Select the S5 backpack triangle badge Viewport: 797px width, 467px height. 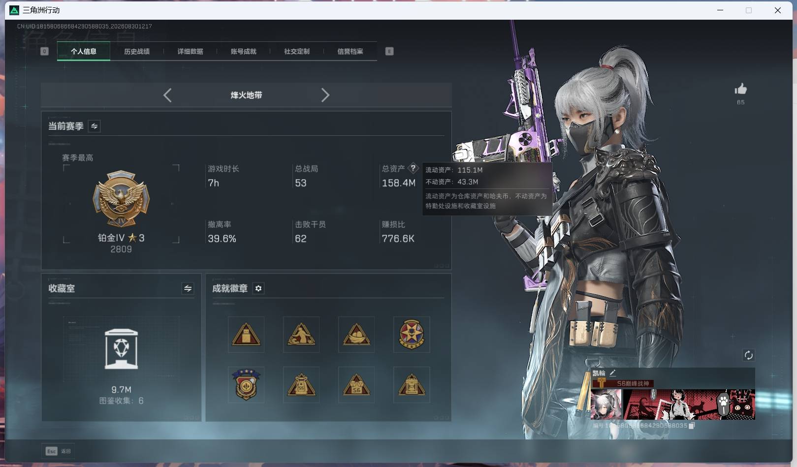coord(301,385)
